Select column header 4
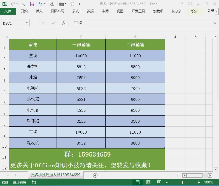219x186 pixels. tap(175, 37)
